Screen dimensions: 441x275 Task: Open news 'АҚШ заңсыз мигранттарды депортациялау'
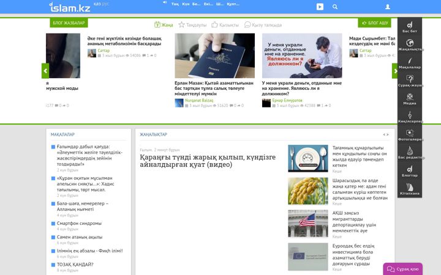(354, 222)
